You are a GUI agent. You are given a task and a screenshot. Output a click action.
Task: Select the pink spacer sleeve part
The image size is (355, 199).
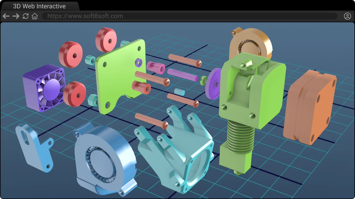[x=156, y=68]
